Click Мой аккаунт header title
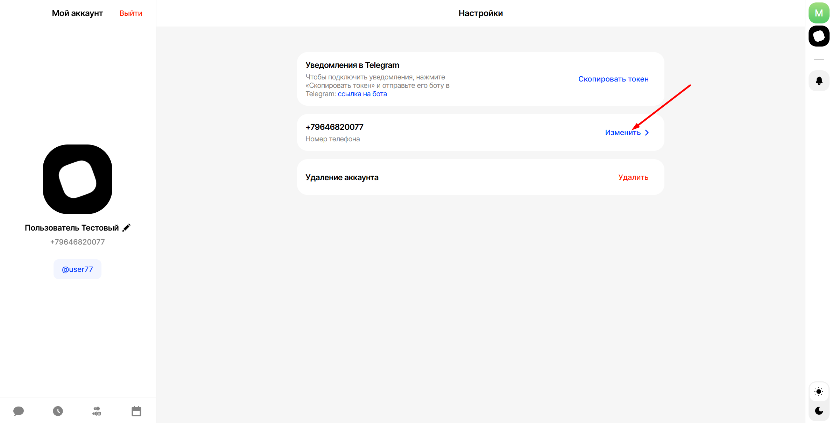The width and height of the screenshot is (832, 423). [x=77, y=13]
